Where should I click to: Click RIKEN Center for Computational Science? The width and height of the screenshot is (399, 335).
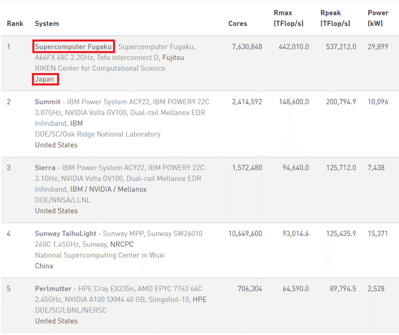(100, 68)
